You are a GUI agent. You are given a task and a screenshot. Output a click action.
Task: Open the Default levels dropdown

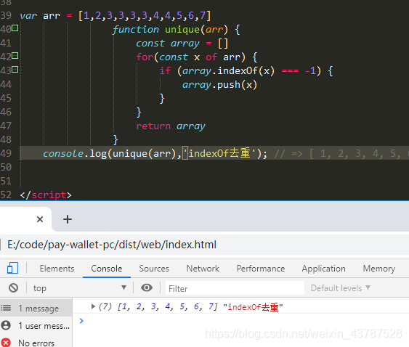[x=341, y=288]
